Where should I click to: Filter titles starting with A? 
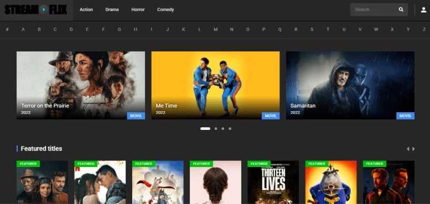point(23,29)
